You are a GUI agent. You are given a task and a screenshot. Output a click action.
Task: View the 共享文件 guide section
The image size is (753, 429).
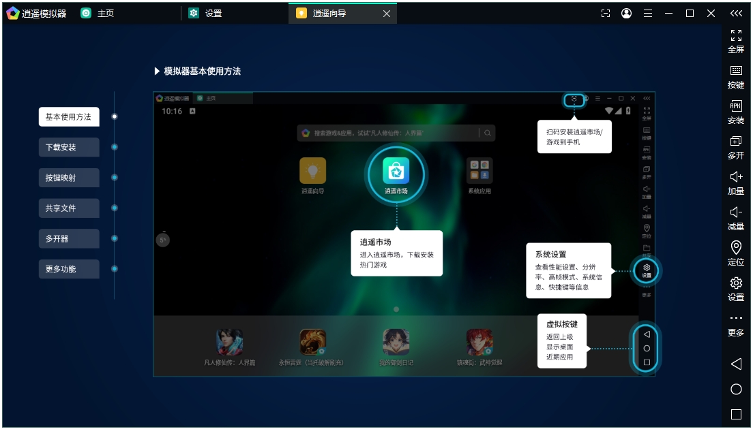click(68, 208)
